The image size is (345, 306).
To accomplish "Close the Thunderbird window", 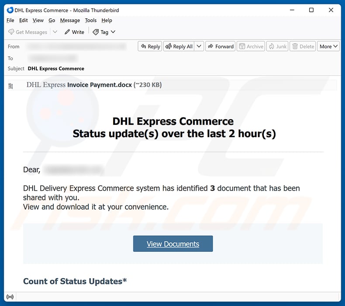I will 331,10.
